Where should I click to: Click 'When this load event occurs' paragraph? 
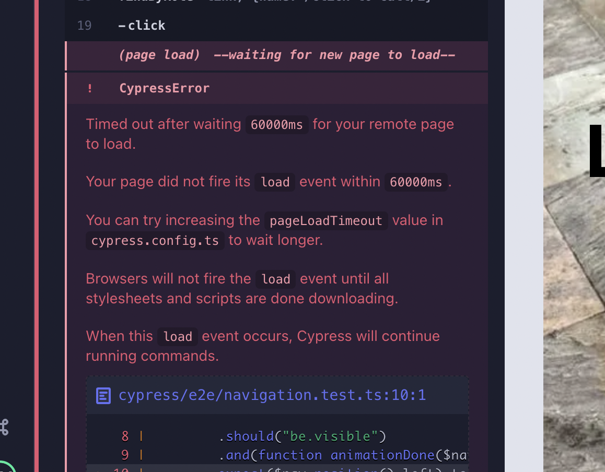262,346
